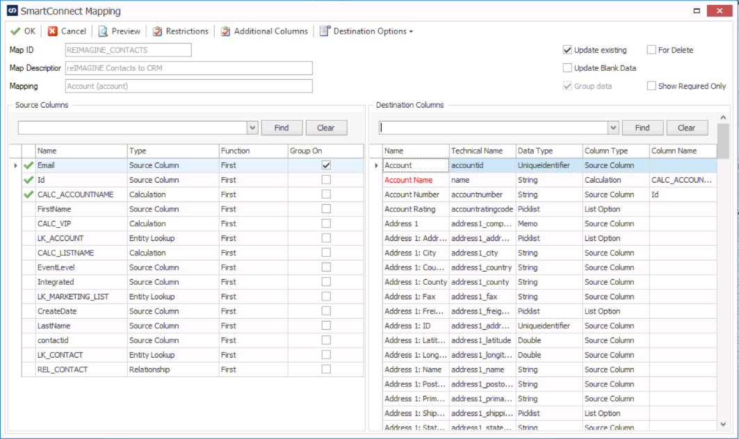Sort destination grid by Data Type header
This screenshot has height=439, width=739.
pyautogui.click(x=549, y=151)
